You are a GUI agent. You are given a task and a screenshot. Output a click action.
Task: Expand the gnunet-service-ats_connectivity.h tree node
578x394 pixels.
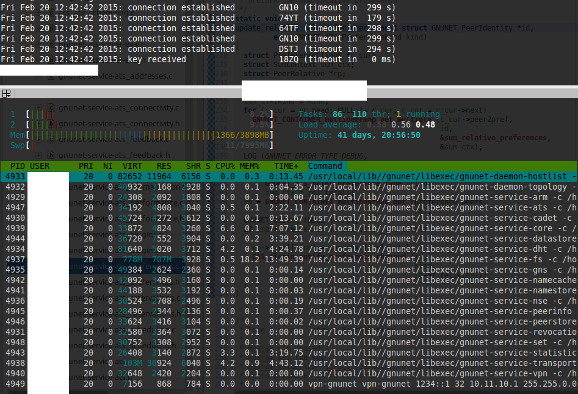point(39,124)
